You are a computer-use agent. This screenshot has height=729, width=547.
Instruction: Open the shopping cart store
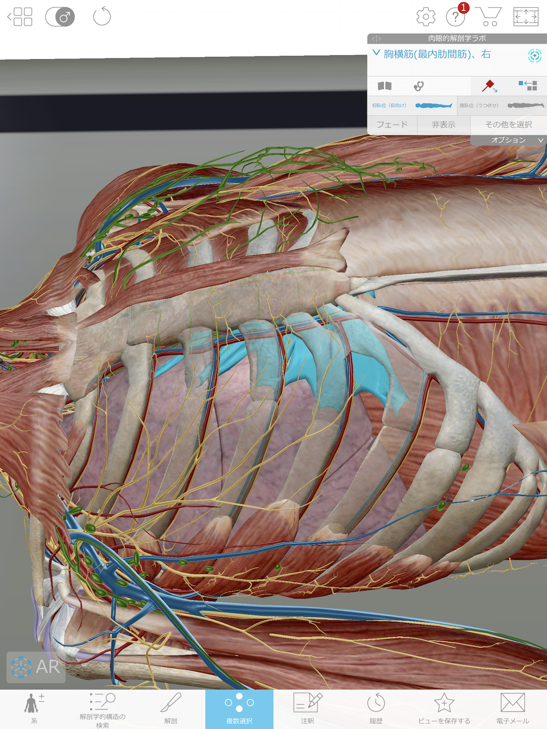click(x=489, y=17)
